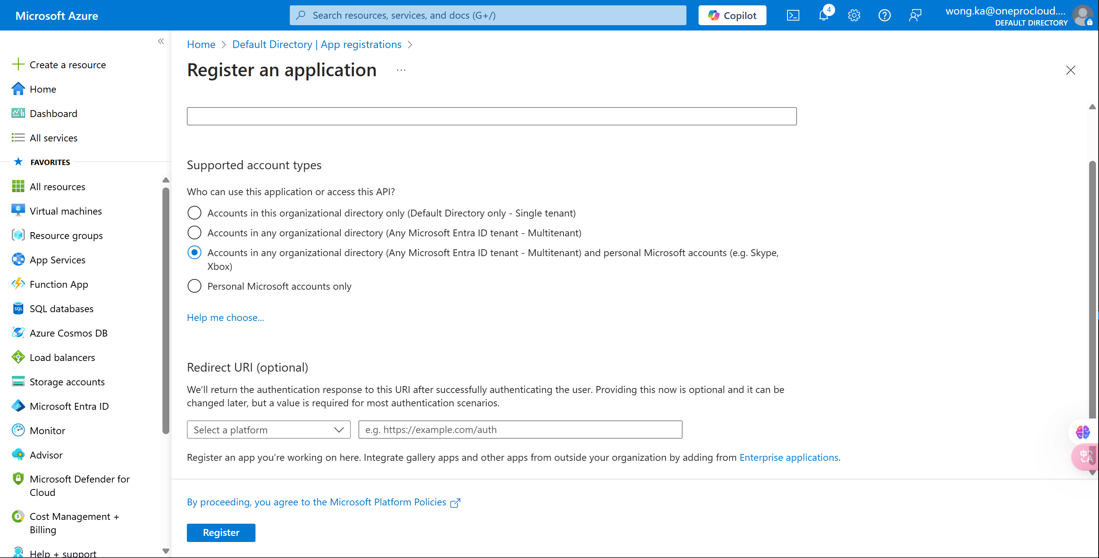Screen dimensions: 1099x558
Task: Click the Create a resource plus icon
Action: point(18,64)
